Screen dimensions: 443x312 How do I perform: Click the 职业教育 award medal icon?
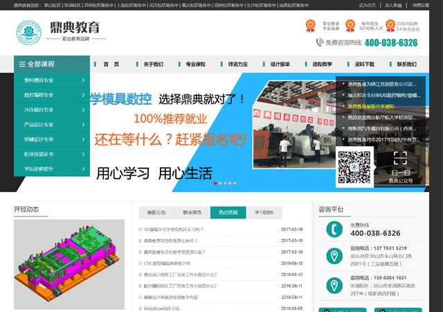(311, 26)
